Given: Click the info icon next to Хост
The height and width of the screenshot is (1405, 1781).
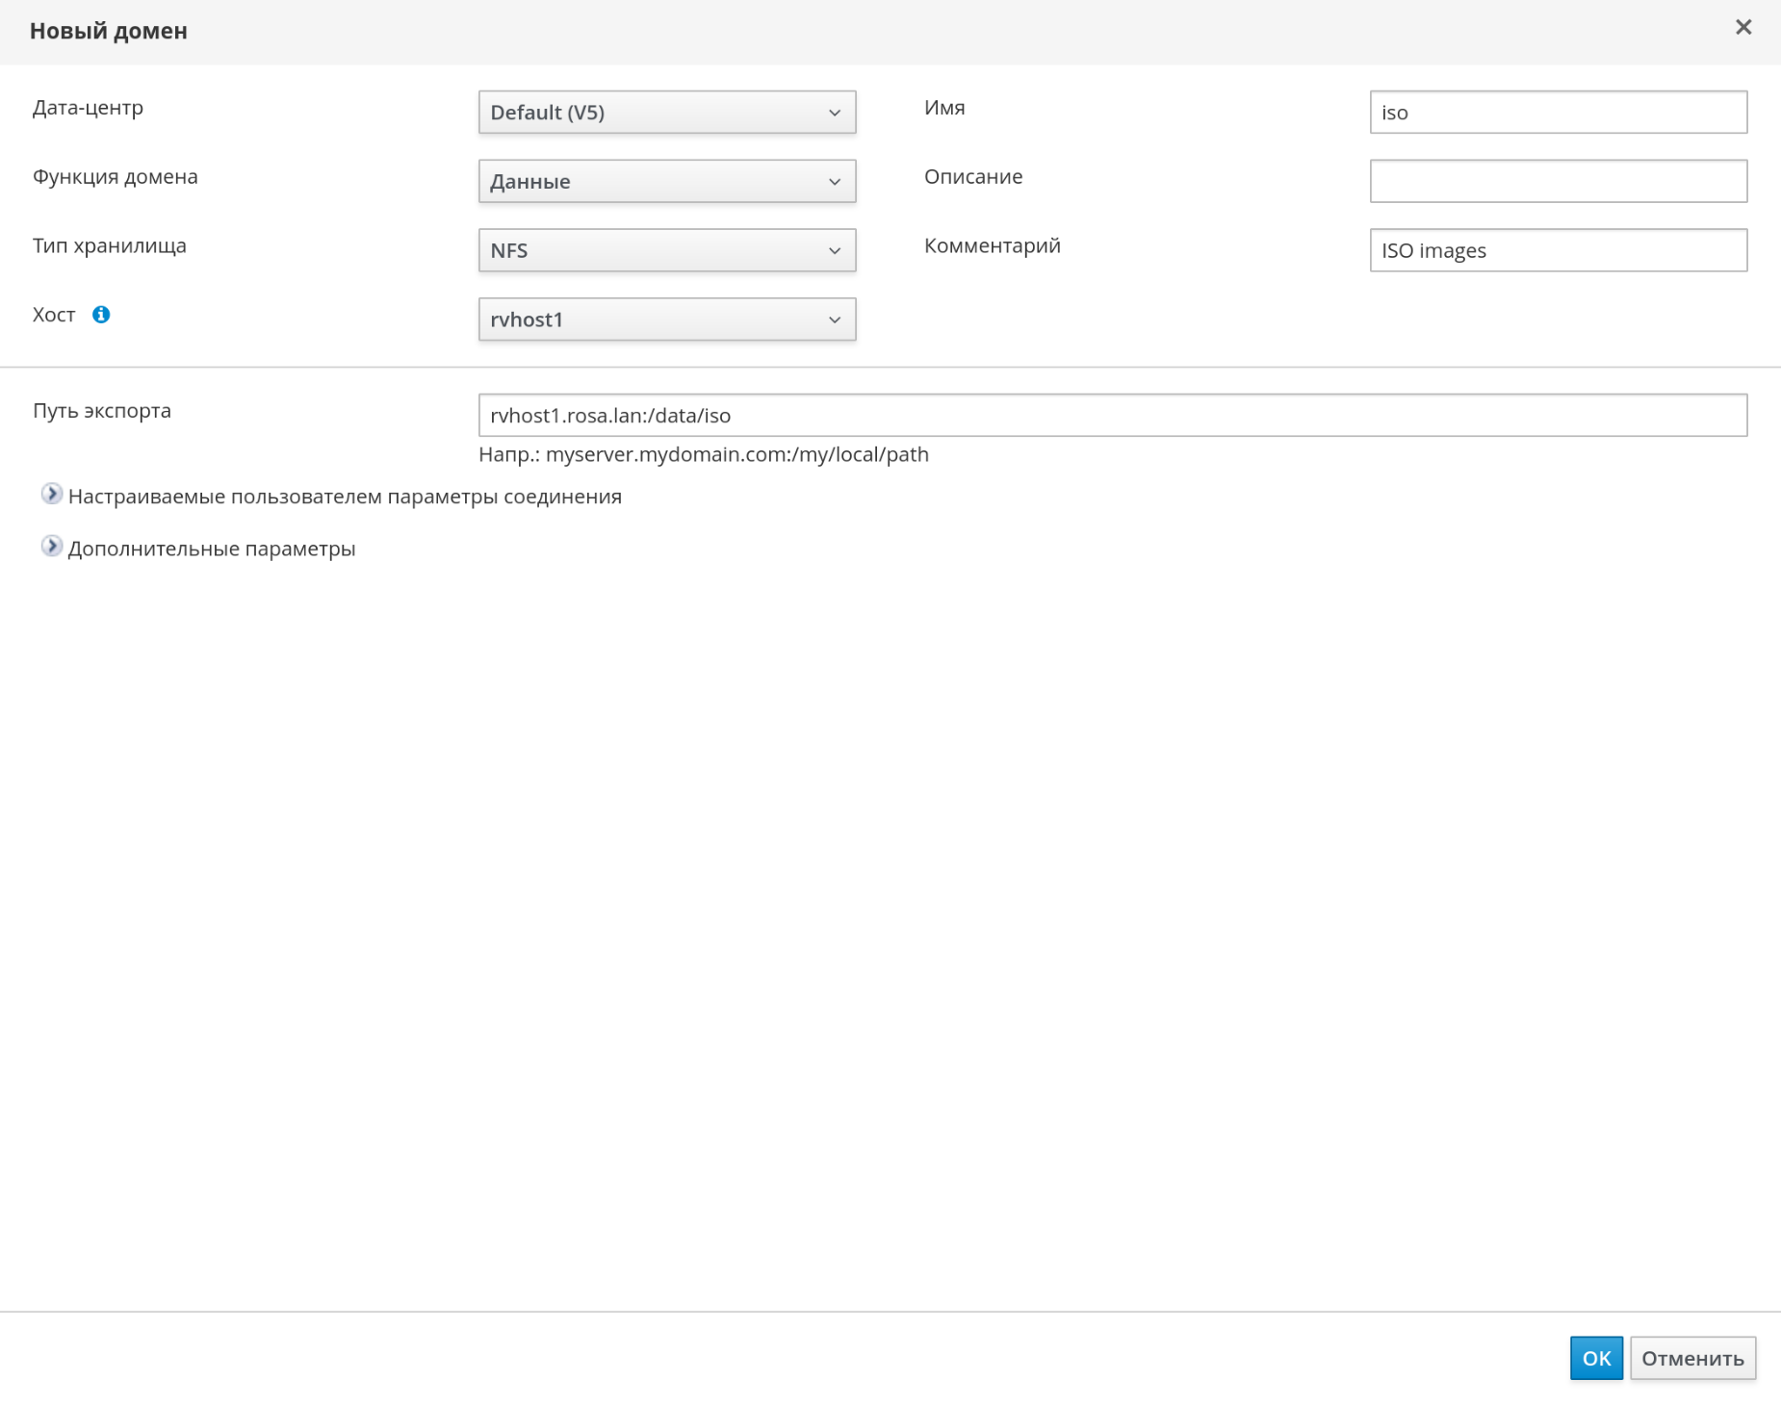Looking at the screenshot, I should 101,315.
